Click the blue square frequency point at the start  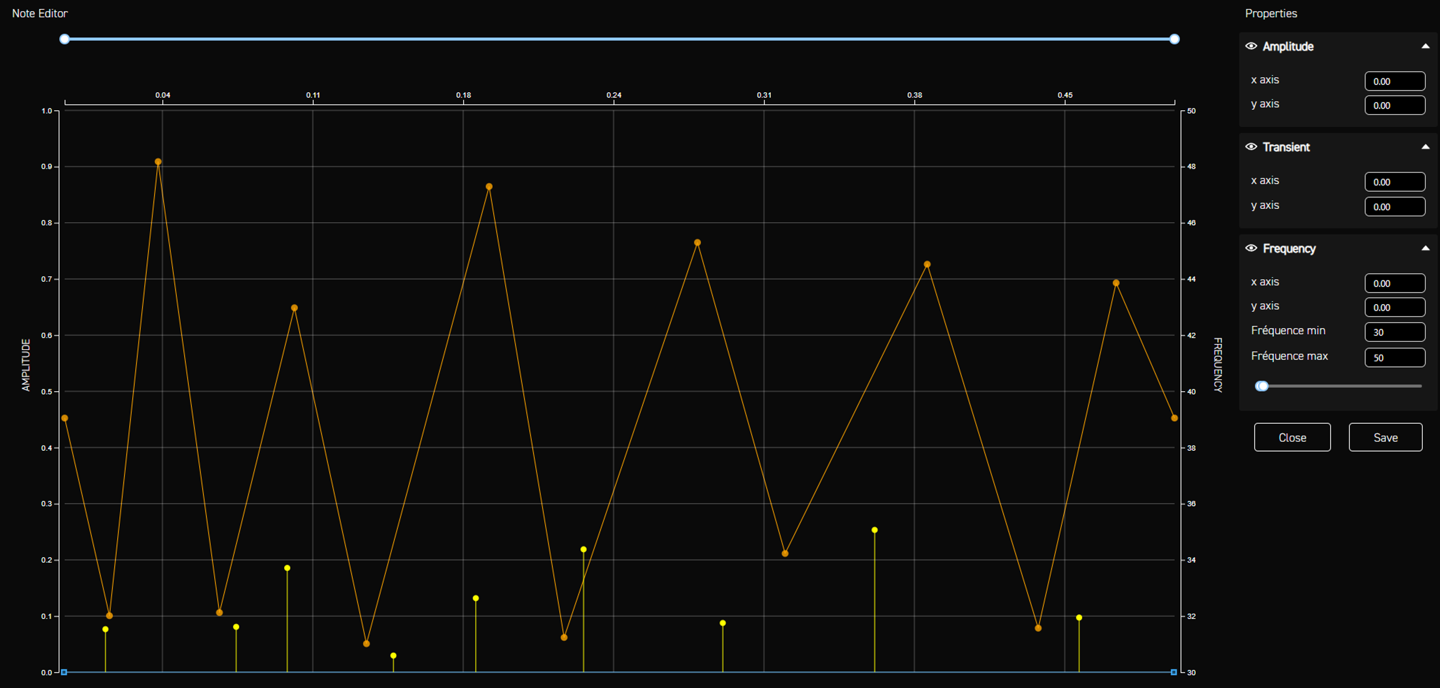pyautogui.click(x=64, y=672)
